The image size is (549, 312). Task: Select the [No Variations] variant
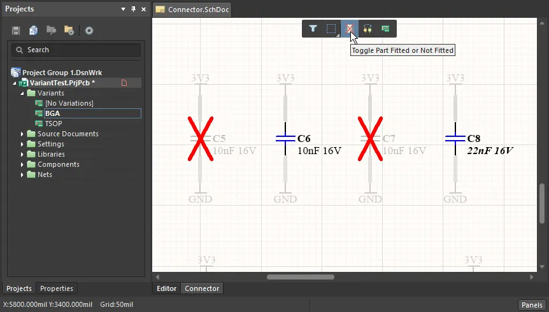pos(69,103)
